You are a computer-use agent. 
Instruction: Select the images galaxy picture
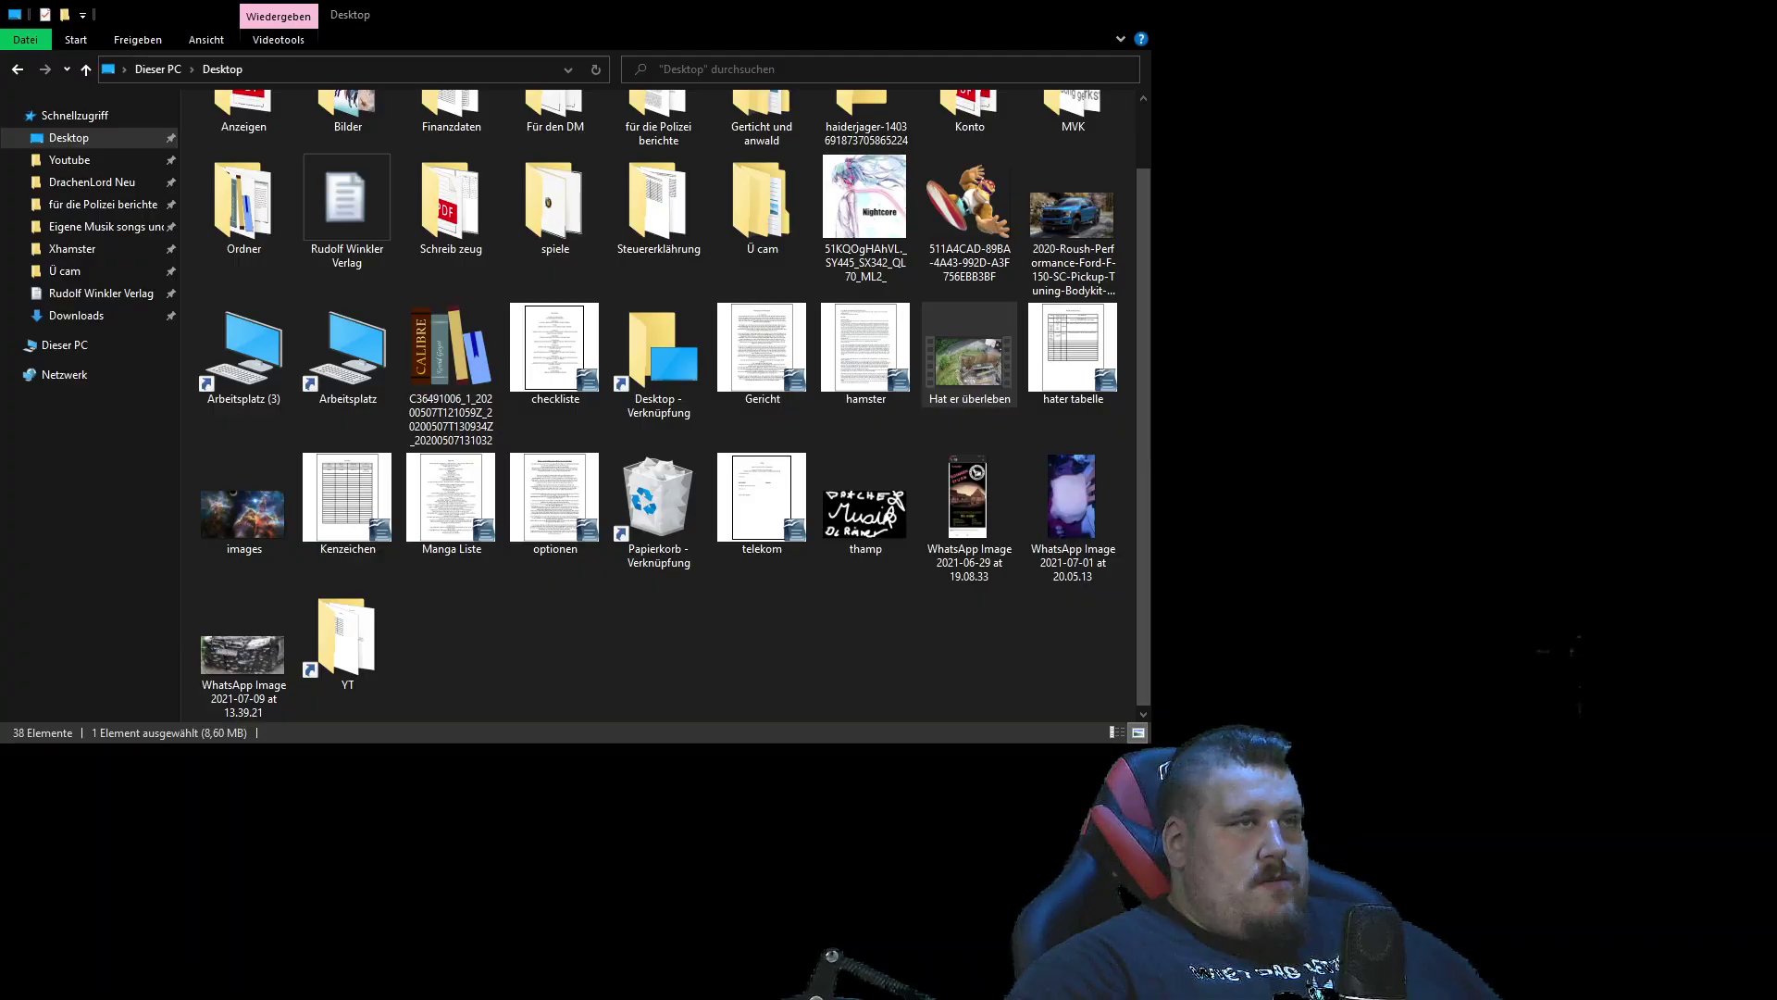coord(242,514)
